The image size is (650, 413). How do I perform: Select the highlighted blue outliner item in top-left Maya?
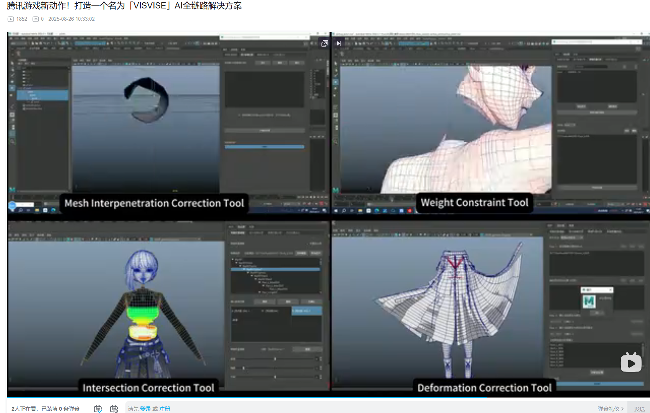coord(42,95)
